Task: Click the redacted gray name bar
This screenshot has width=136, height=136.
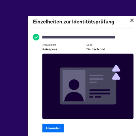Action: 79,37
